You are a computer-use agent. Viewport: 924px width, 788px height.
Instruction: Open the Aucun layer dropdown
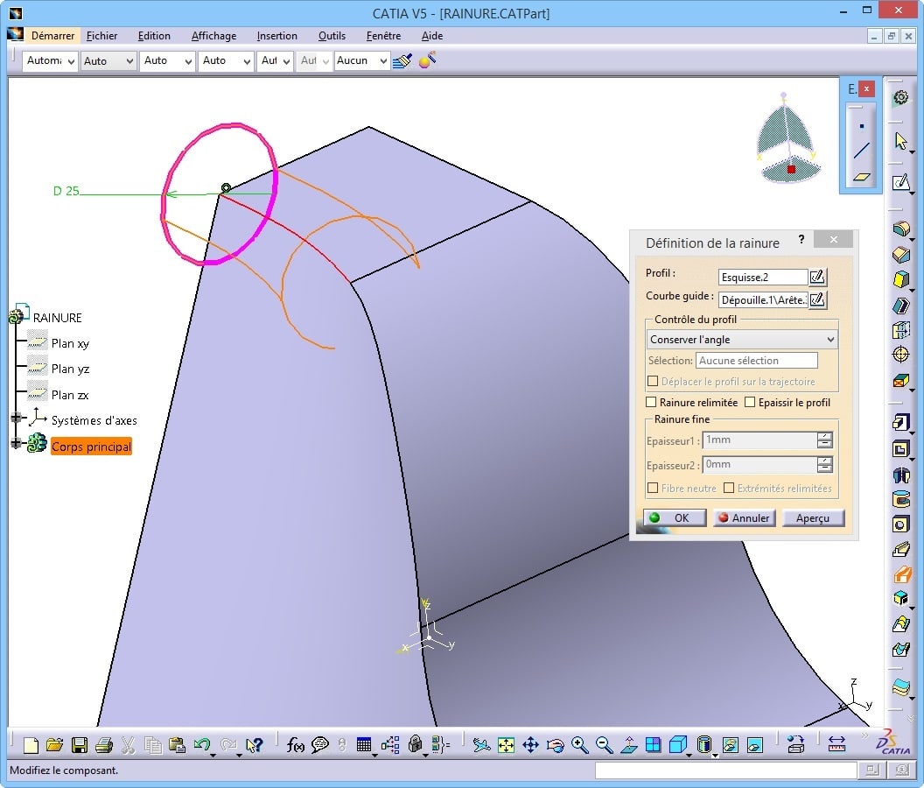362,60
